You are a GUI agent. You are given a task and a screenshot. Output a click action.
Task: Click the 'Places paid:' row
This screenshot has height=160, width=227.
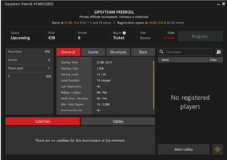(x=29, y=68)
